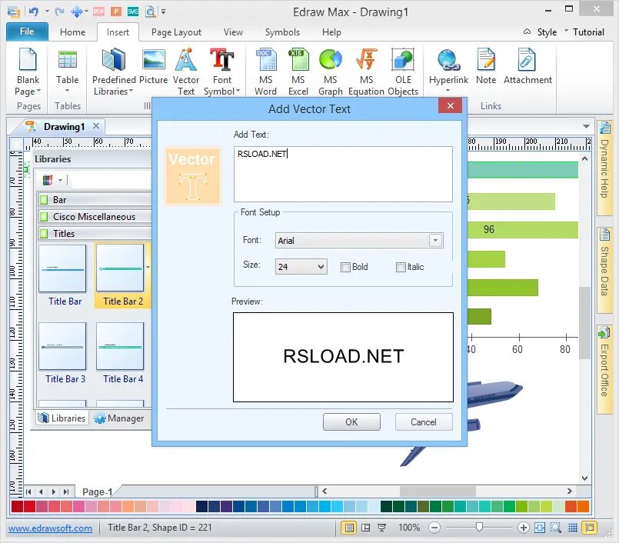Switch to the Symbols tab
This screenshot has width=619, height=543.
282,32
